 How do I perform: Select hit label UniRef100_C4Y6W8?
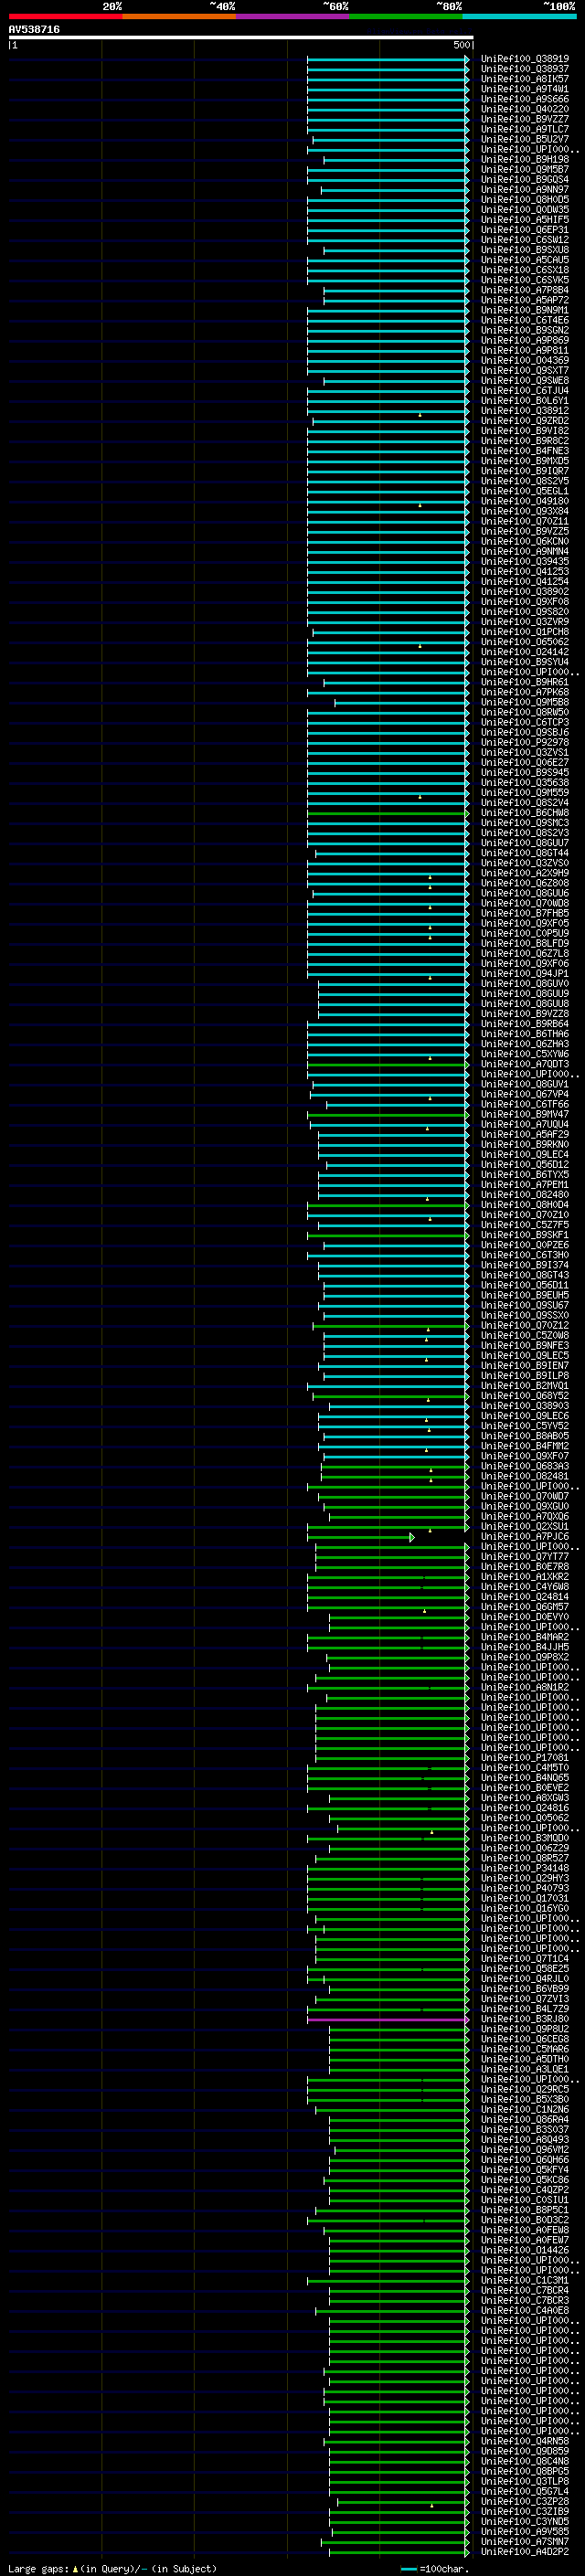pyautogui.click(x=524, y=1587)
